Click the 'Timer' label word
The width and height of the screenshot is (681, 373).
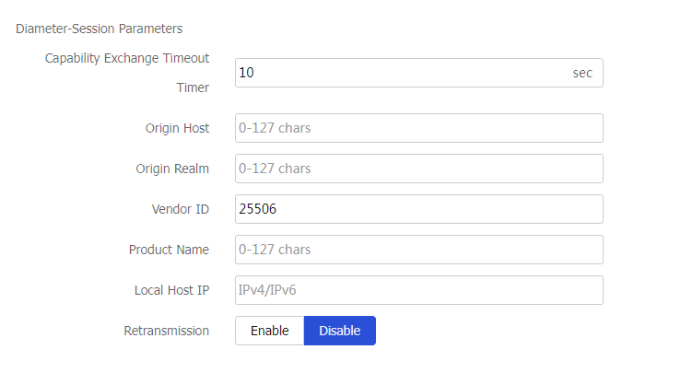(193, 88)
